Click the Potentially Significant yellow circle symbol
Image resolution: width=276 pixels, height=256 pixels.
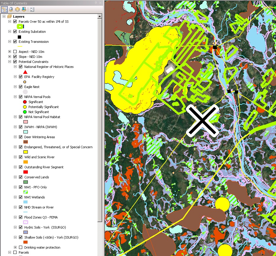[x=25, y=107]
